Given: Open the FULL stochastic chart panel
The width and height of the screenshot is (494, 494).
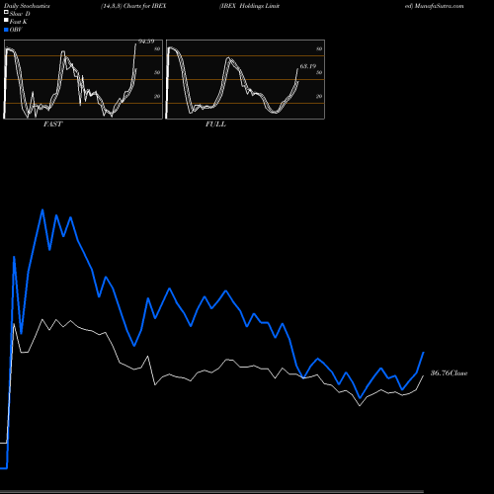Looking at the screenshot, I should (245, 79).
